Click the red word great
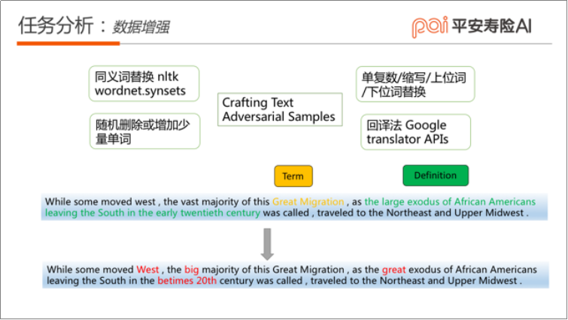 [x=393, y=270]
